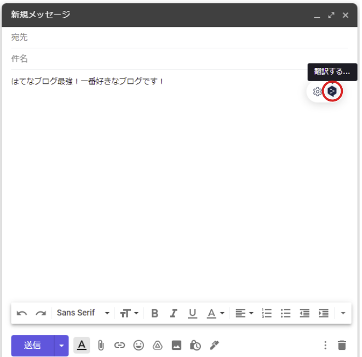The height and width of the screenshot is (357, 362).
Task: Insert a file from Google Drive
Action: [158, 345]
